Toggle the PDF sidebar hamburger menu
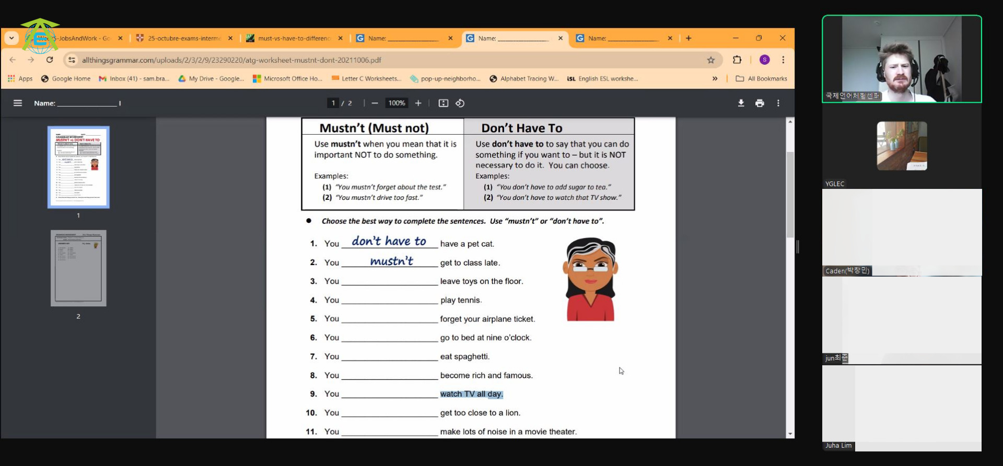This screenshot has width=1003, height=466. click(x=18, y=103)
